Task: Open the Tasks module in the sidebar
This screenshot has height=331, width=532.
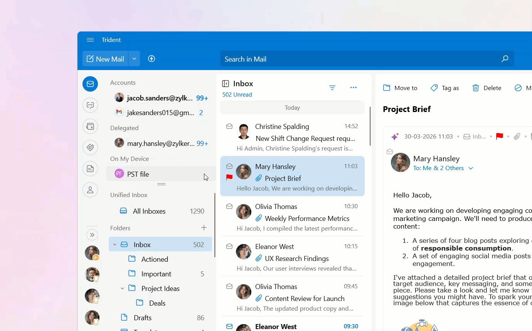Action: pos(90,147)
